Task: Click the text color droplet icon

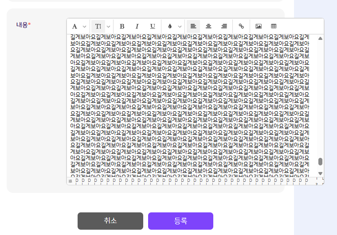Action: click(169, 26)
